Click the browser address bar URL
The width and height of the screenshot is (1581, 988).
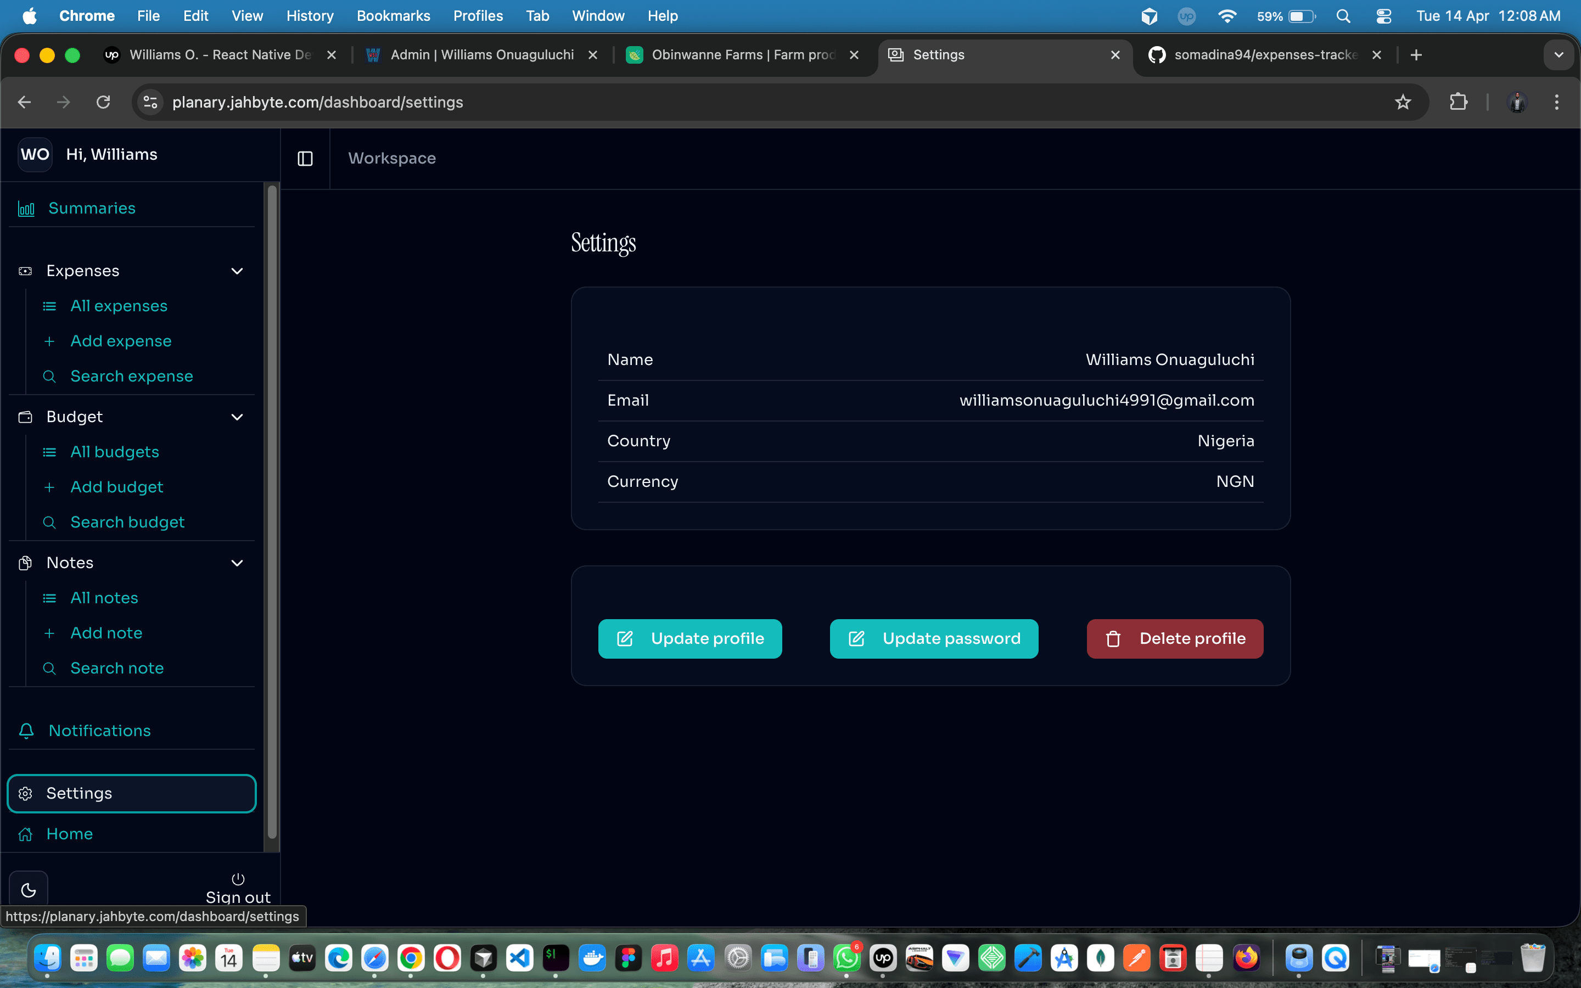317,102
